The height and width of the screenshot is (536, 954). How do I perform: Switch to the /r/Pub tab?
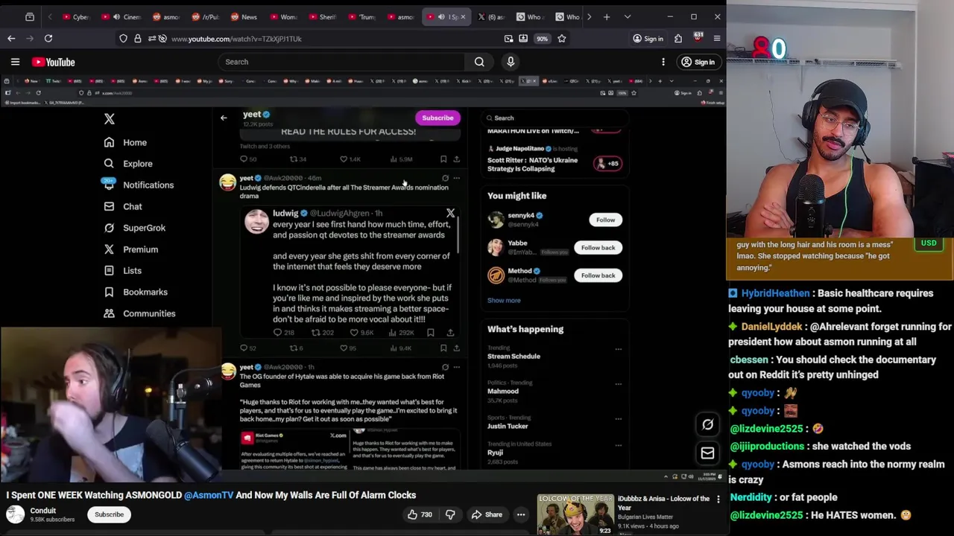[x=206, y=16]
